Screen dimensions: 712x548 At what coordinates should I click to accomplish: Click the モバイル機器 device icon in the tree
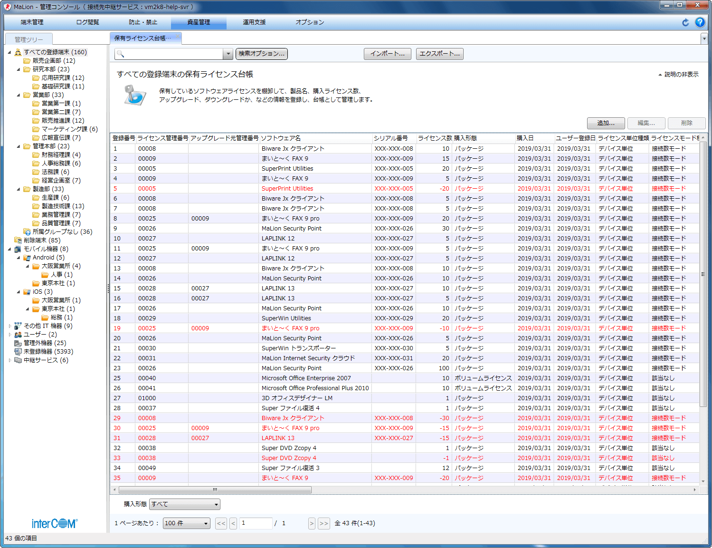click(x=18, y=249)
